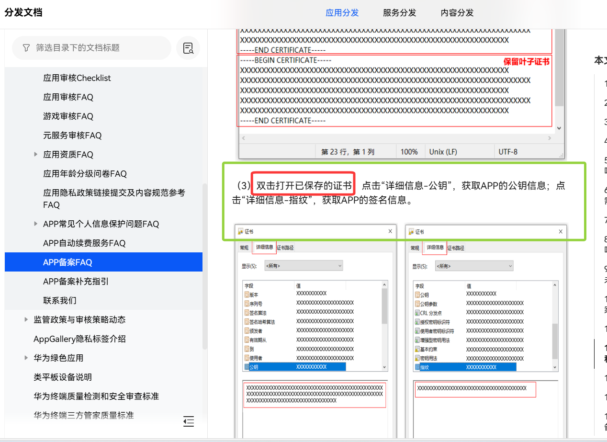Open the 联系我们 link
Image resolution: width=607 pixels, height=442 pixels.
(60, 301)
